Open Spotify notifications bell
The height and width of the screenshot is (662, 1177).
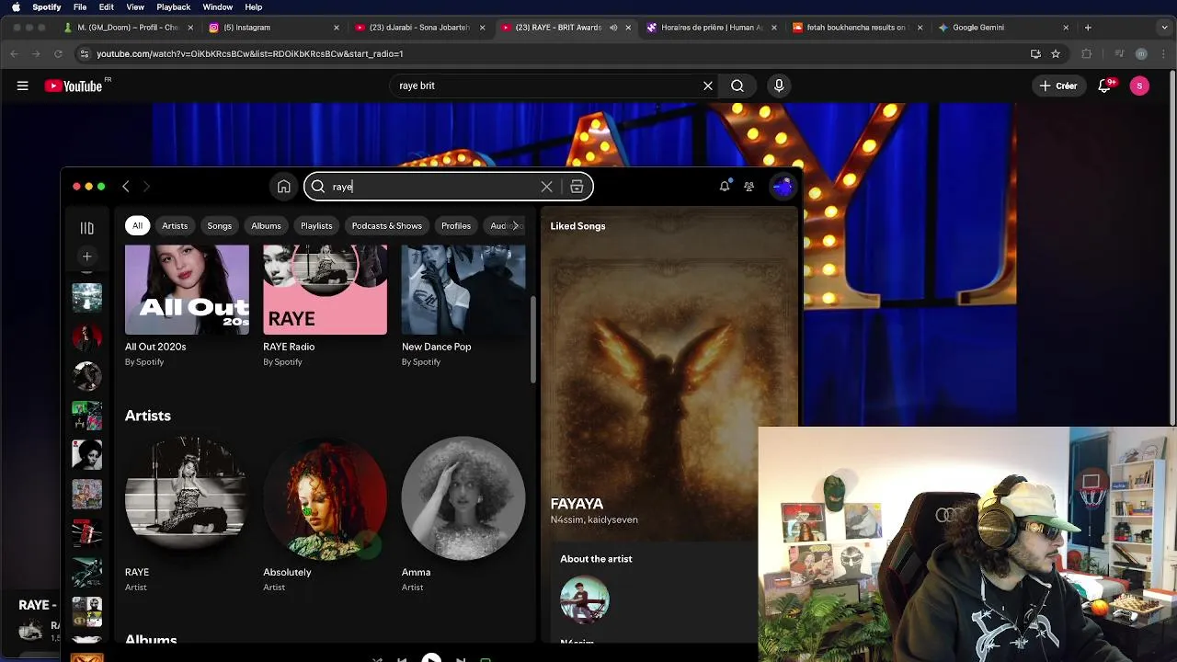(725, 186)
